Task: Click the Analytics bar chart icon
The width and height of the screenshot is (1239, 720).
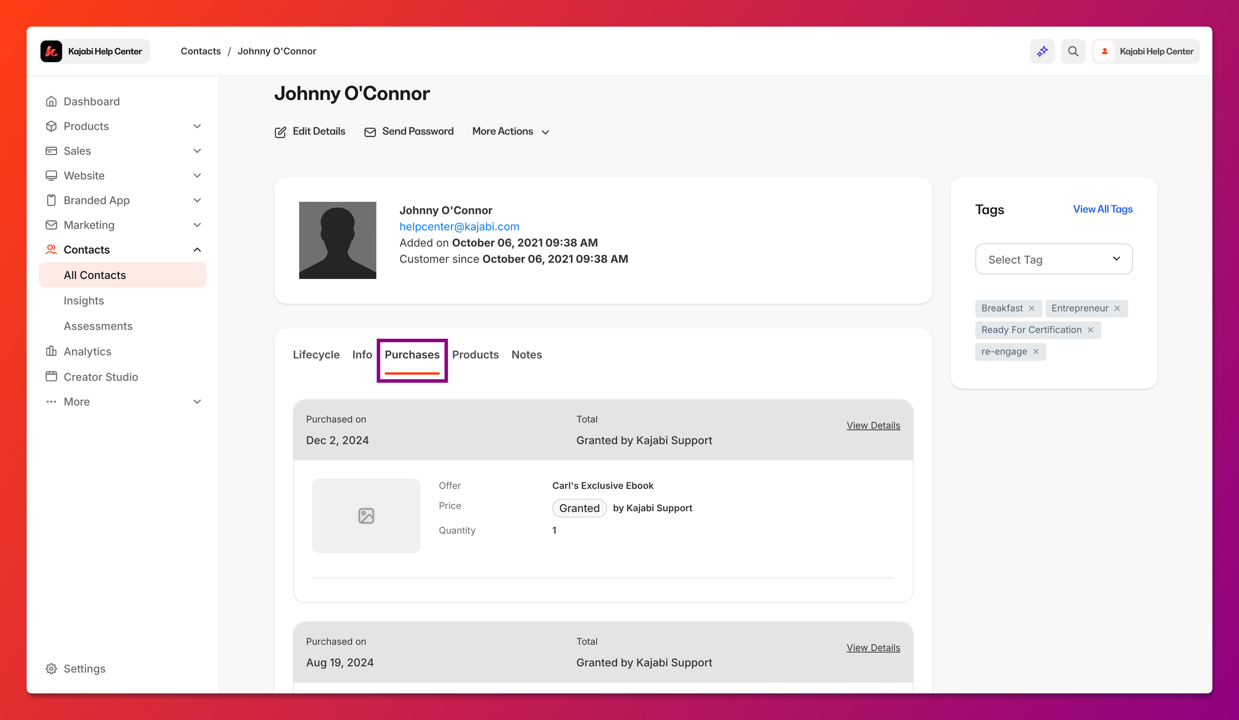Action: pyautogui.click(x=51, y=351)
